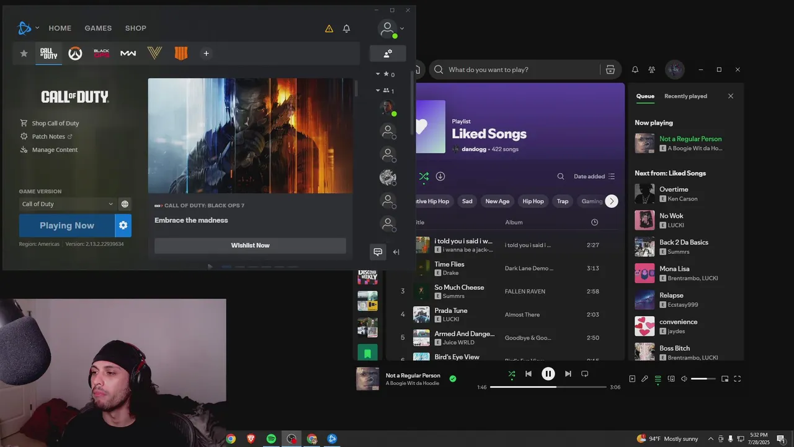Add a game with the plus icon
Image resolution: width=794 pixels, height=447 pixels.
[x=206, y=53]
